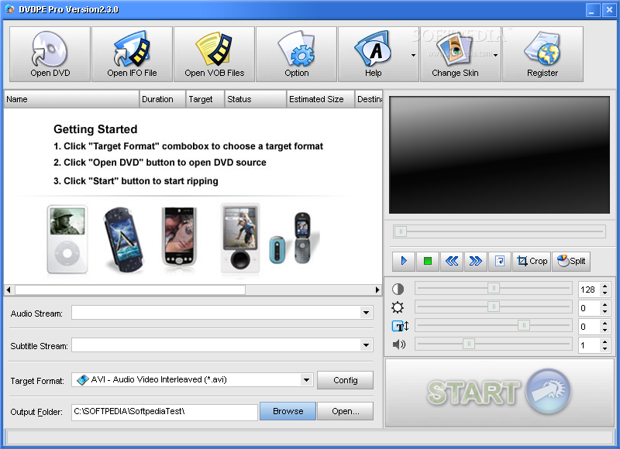Increase brightness value with up stepper
This screenshot has height=449, width=620.
tap(605, 304)
